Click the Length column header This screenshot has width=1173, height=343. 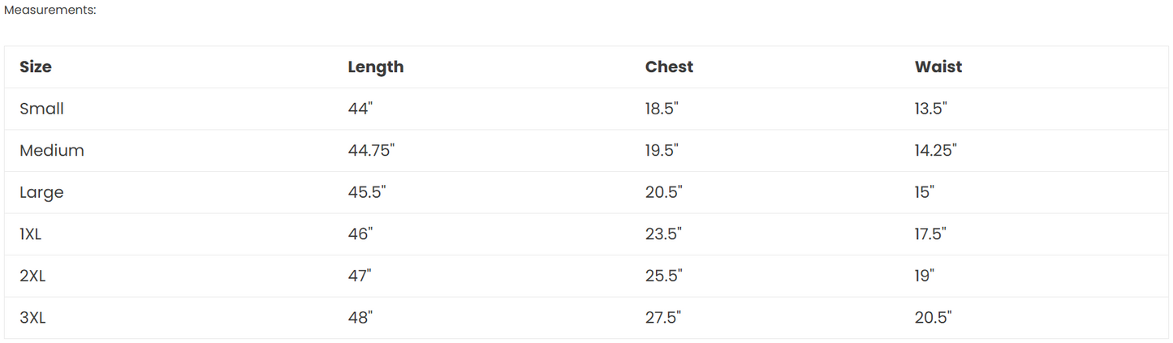point(375,67)
